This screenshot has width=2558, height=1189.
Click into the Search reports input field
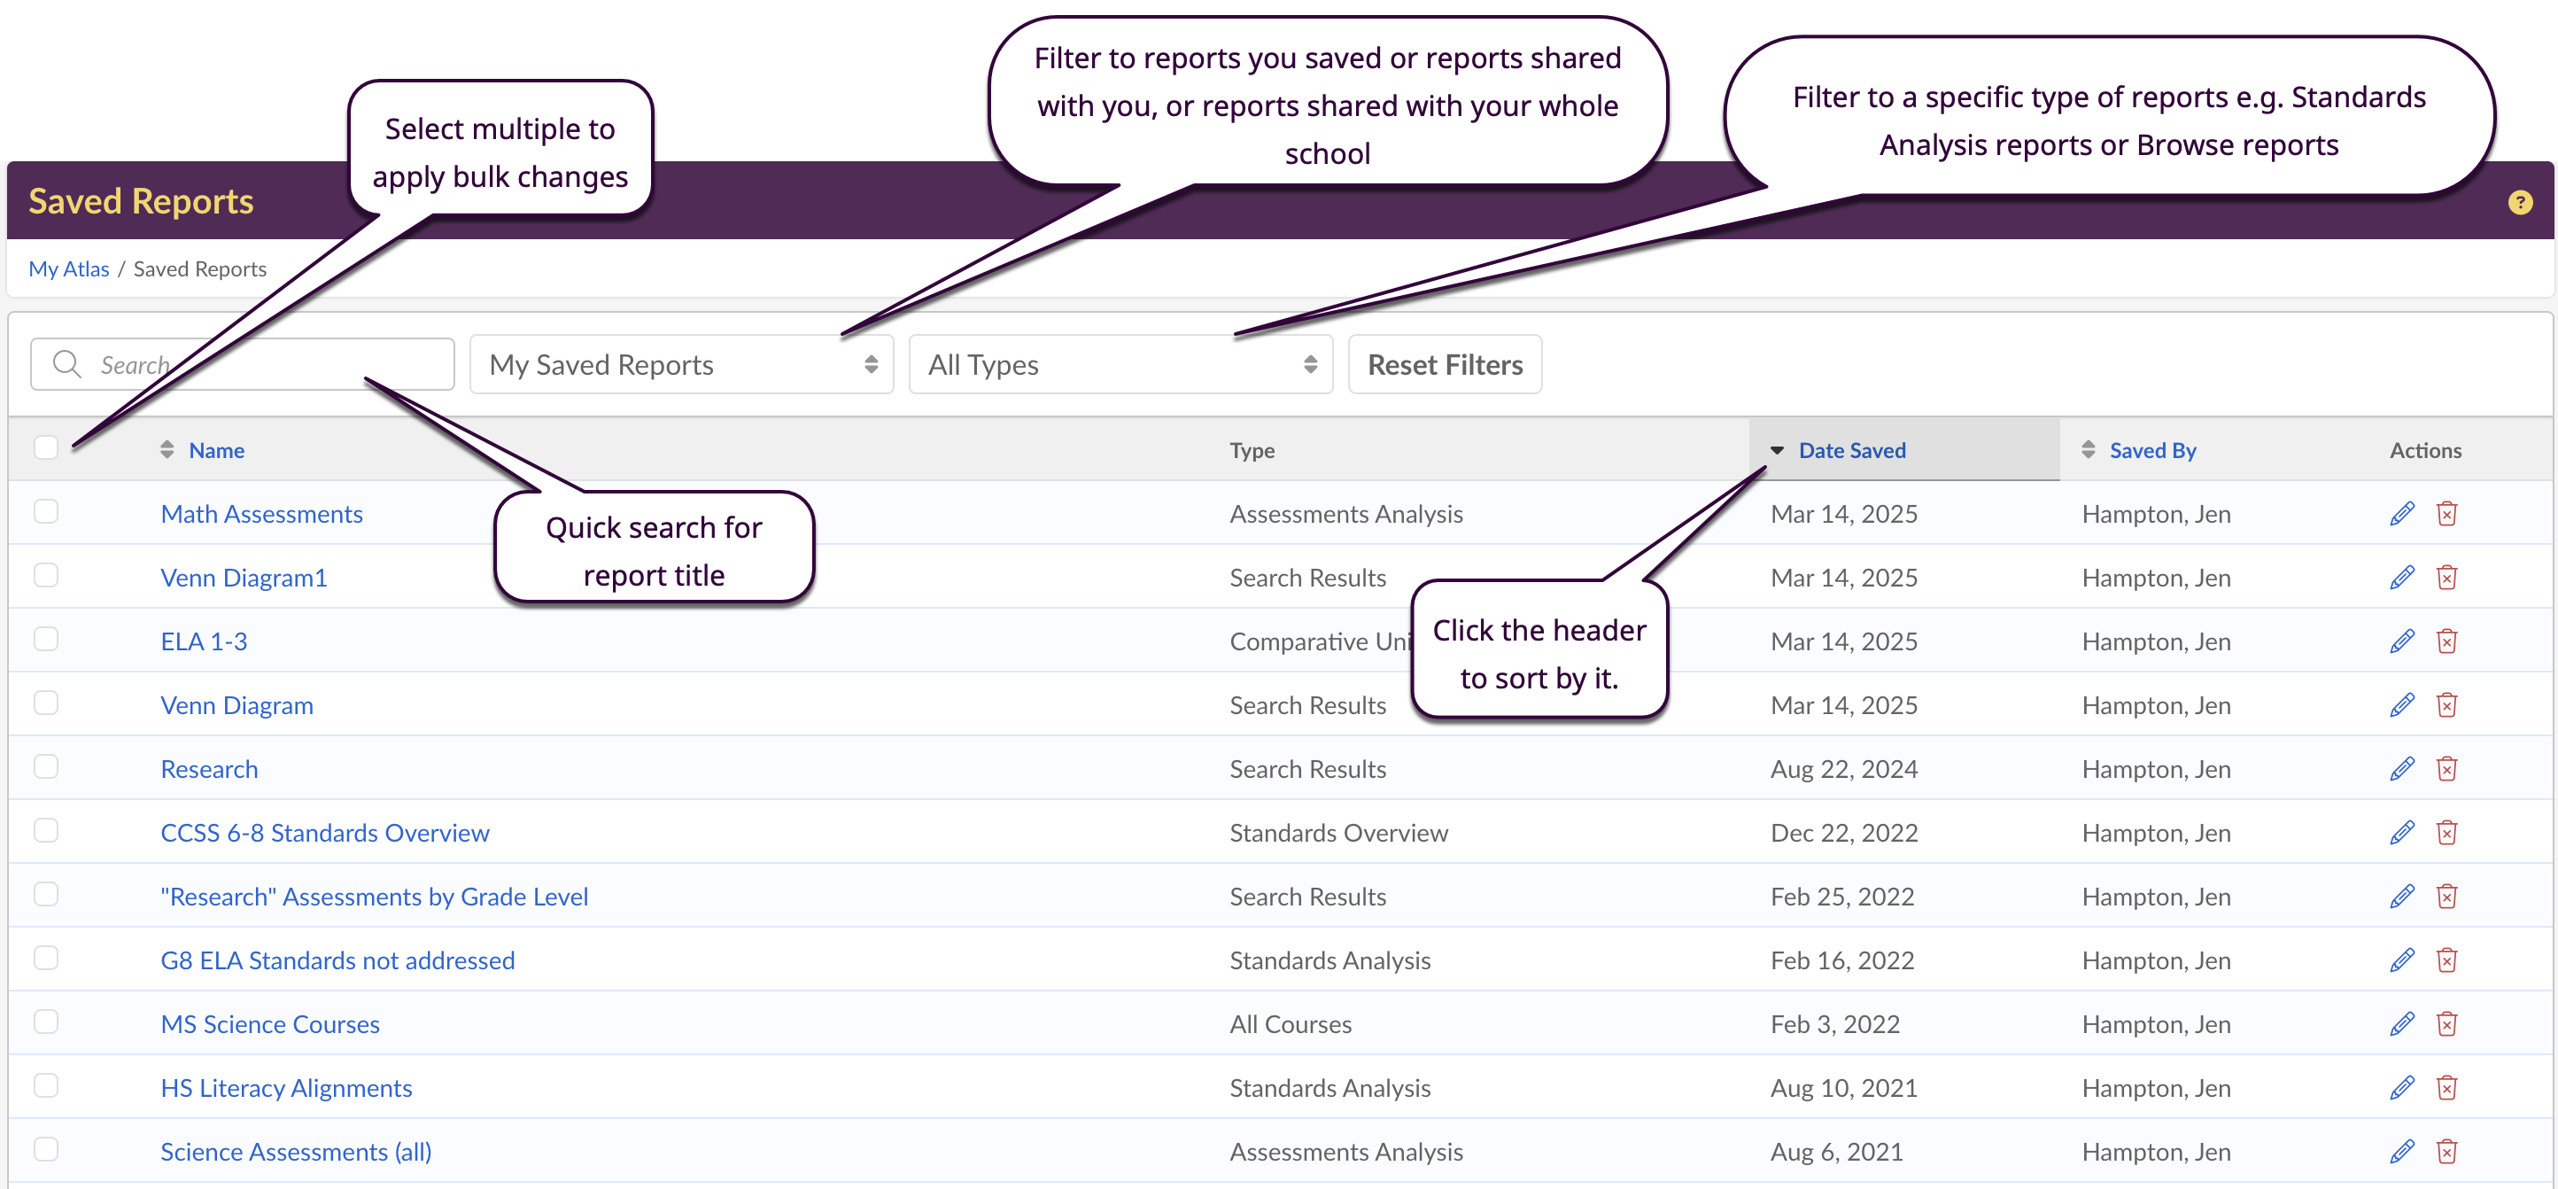pos(268,364)
